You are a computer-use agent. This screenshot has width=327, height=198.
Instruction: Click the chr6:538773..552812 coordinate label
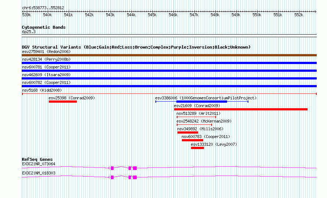pos(43,8)
